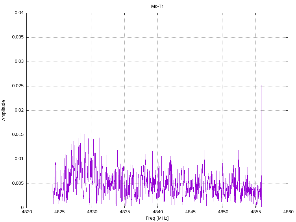Viewport: 296px width, 222px height.
Task: Click the Freq [MHz] x-axis label
Action: coord(157,218)
